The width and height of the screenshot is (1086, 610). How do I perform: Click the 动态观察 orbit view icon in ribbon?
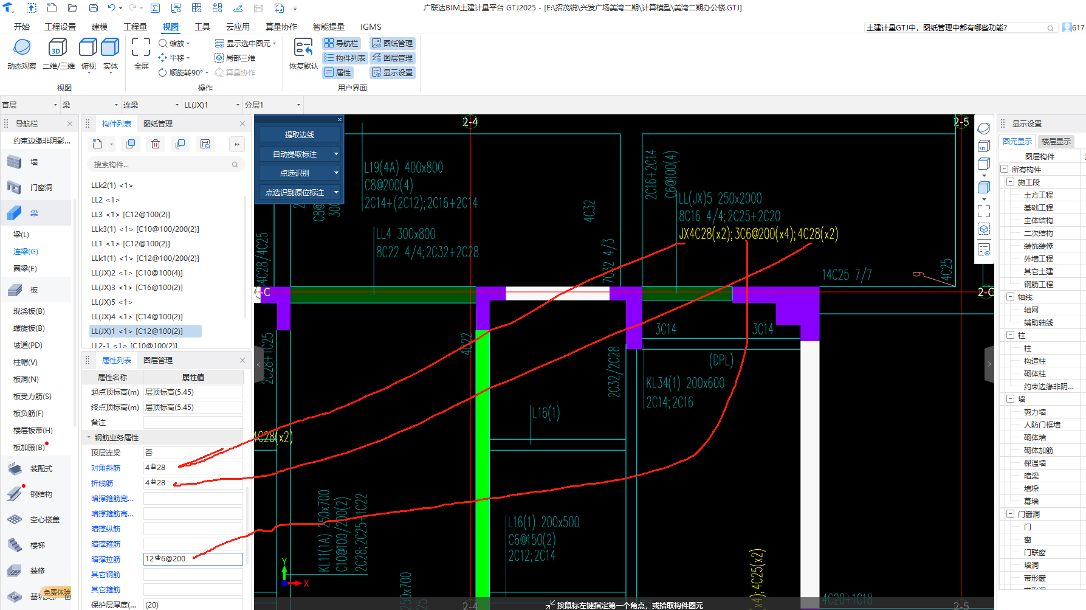pos(22,47)
